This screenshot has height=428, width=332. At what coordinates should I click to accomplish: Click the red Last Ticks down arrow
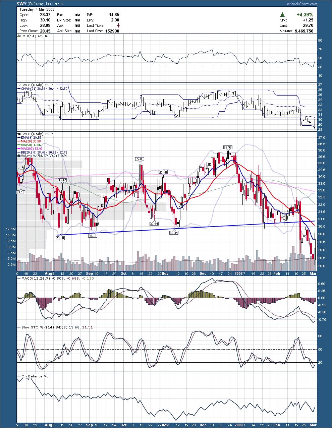coord(118,25)
